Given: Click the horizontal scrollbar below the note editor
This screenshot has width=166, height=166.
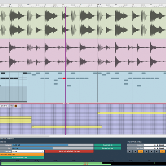Looking at the screenshot, I should click(25, 136).
